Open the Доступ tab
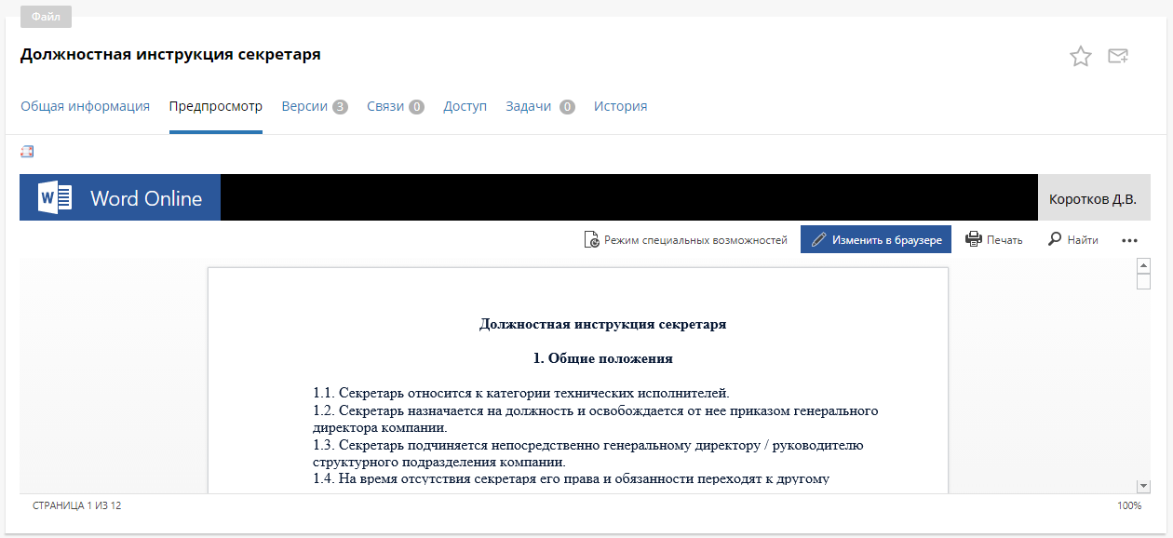This screenshot has height=538, width=1173. 465,106
